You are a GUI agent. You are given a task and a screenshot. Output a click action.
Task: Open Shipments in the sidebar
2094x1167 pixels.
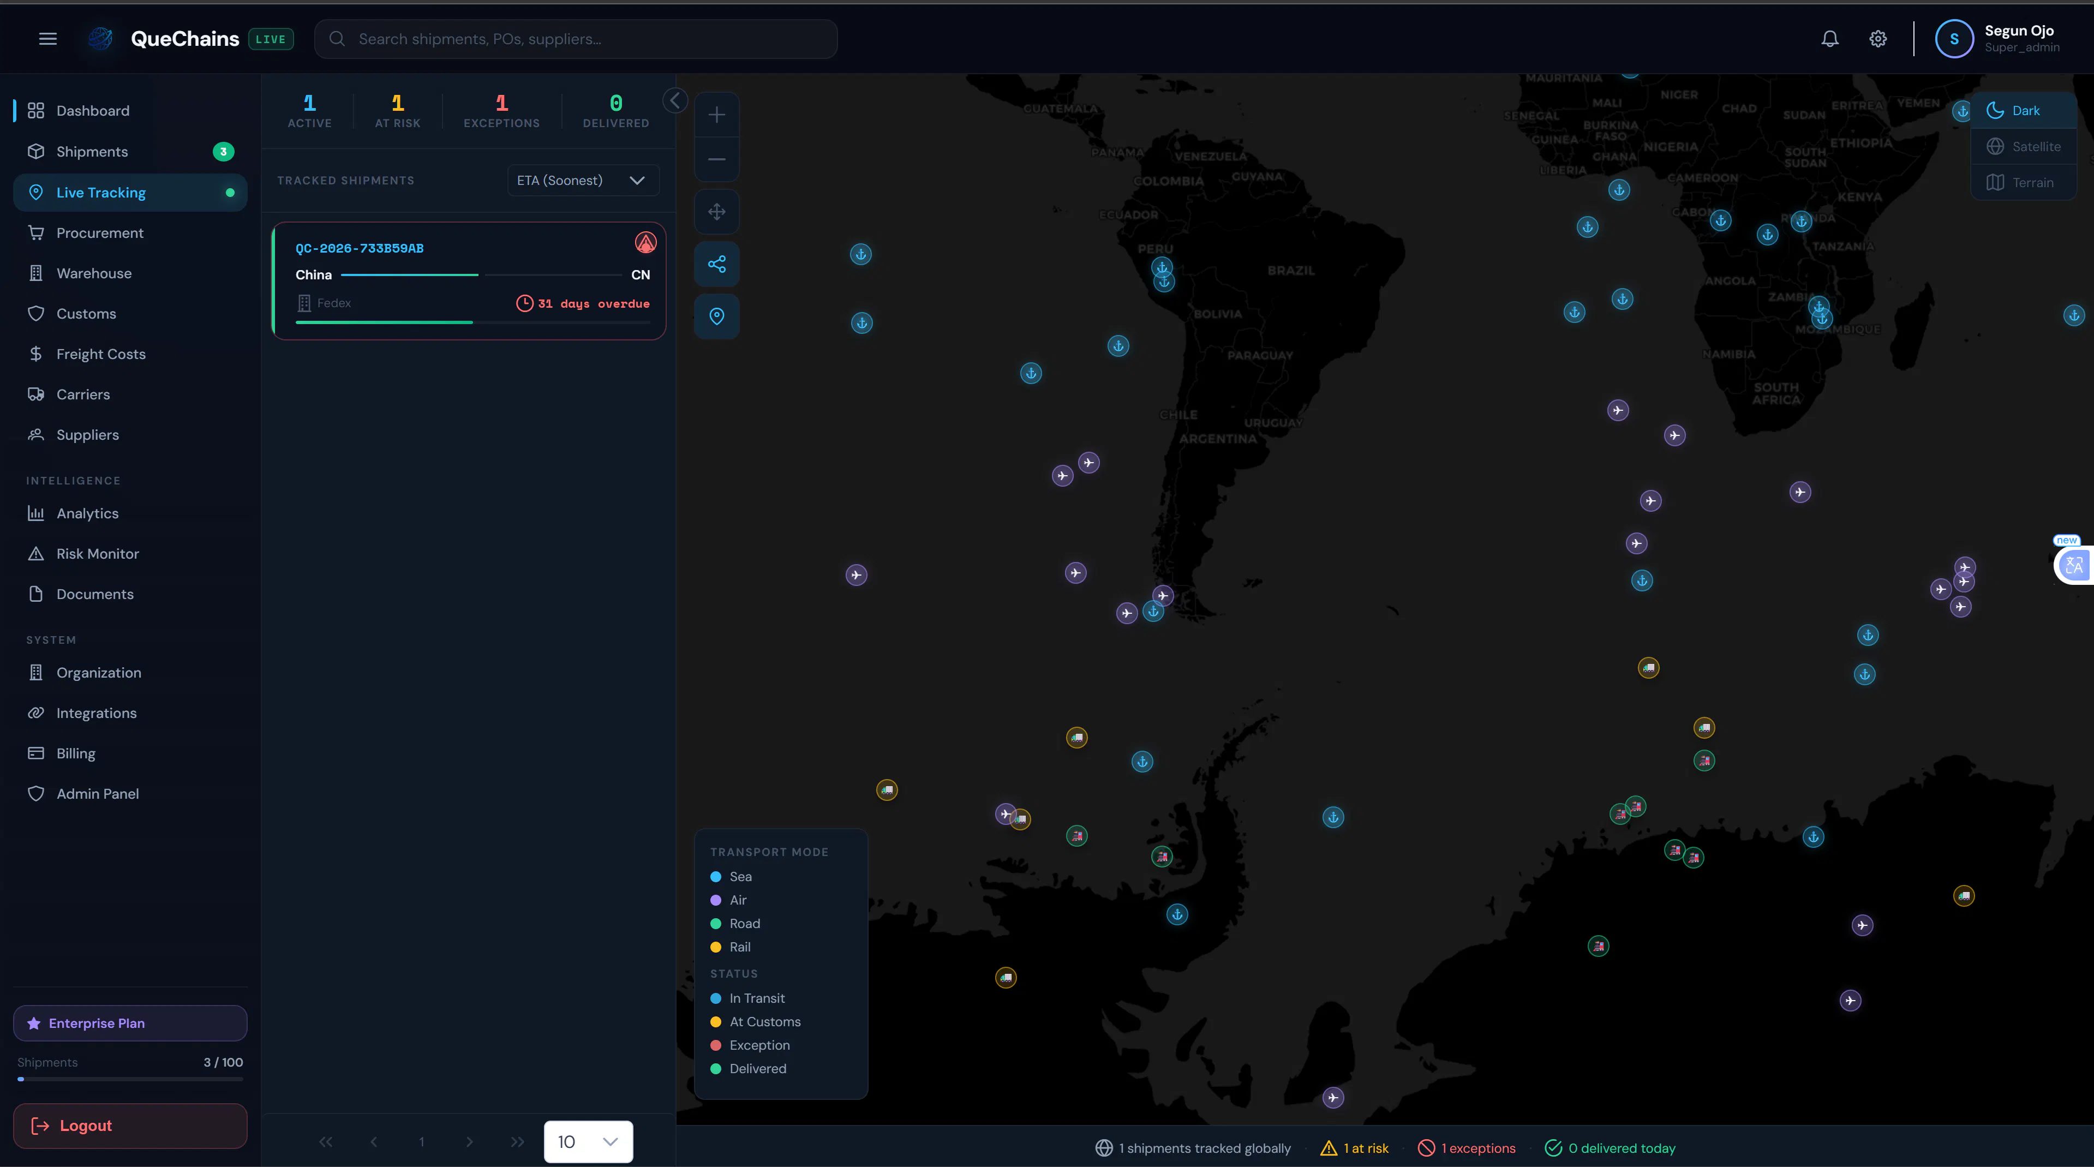130,152
